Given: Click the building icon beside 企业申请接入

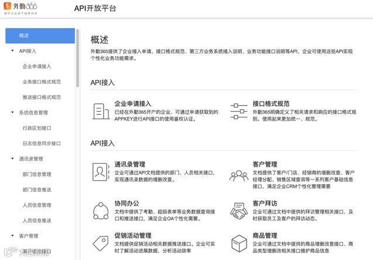Looking at the screenshot, I should pyautogui.click(x=101, y=111).
